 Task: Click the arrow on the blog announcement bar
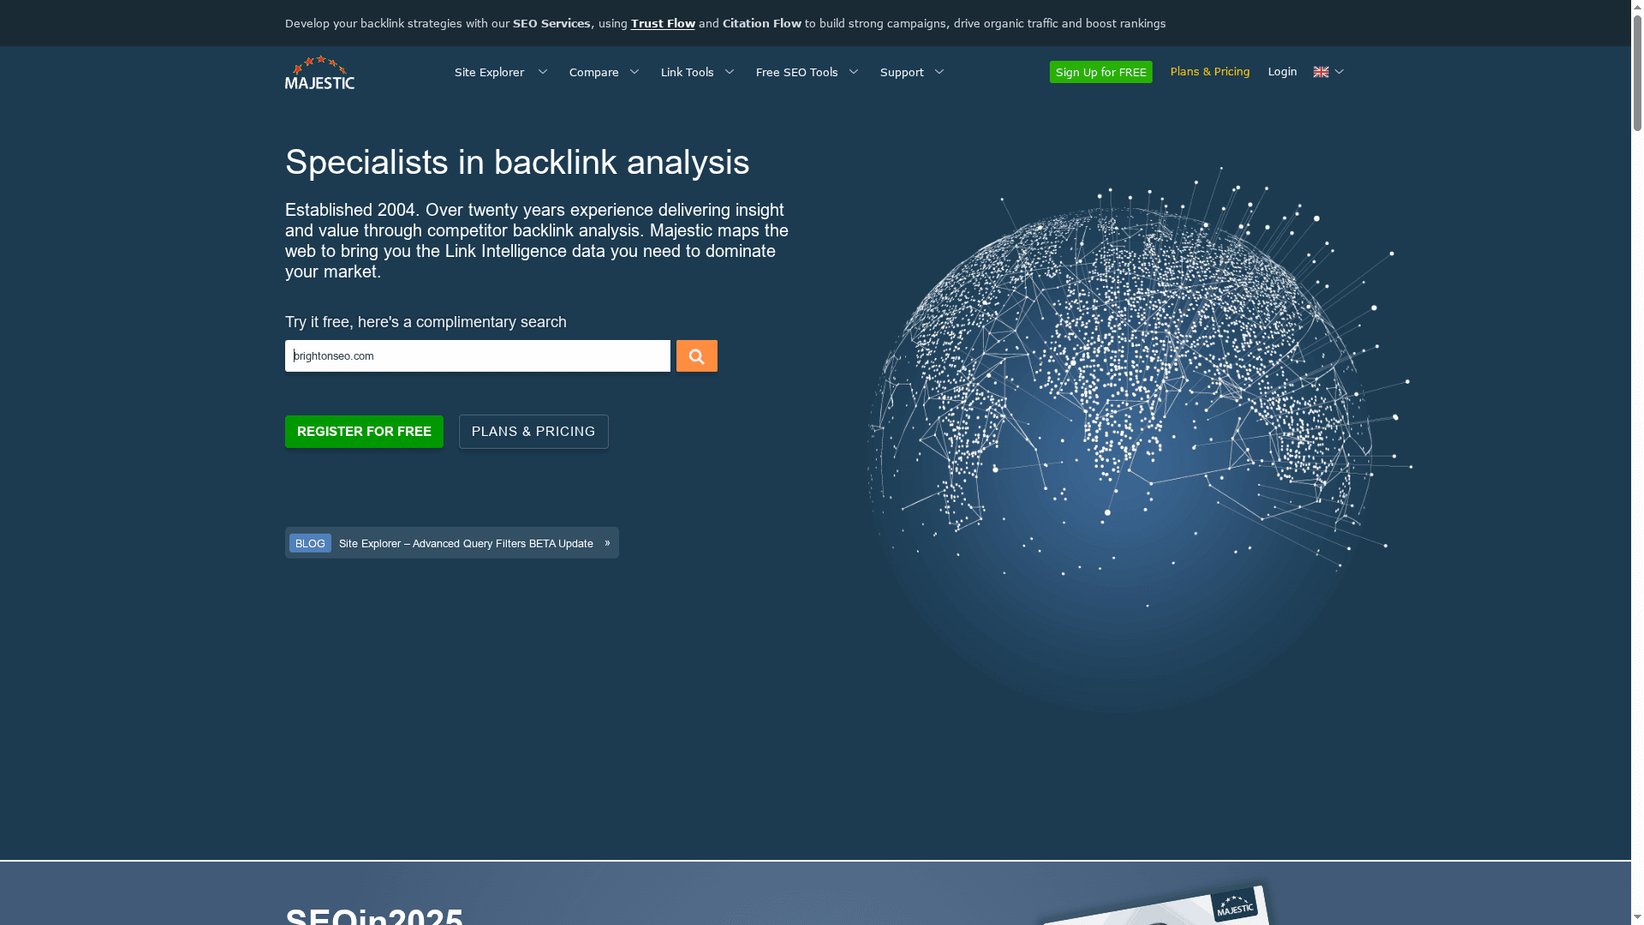coord(607,542)
